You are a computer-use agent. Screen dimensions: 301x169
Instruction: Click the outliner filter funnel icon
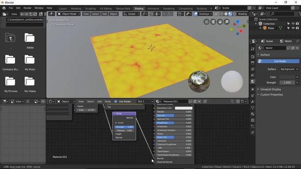300,14
